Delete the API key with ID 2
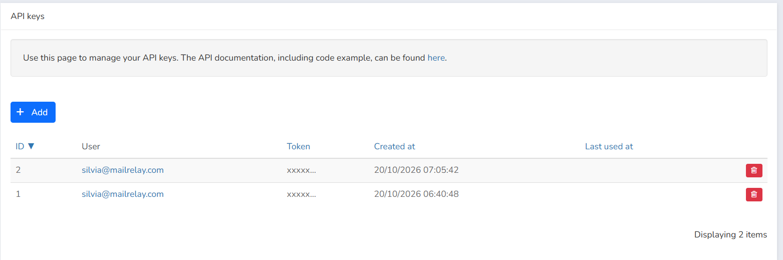Viewport: 783px width, 260px height. [754, 170]
